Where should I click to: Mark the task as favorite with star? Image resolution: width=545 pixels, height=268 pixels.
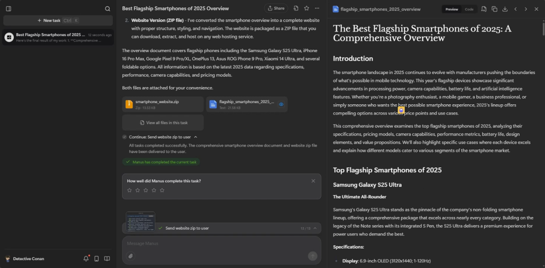click(307, 9)
